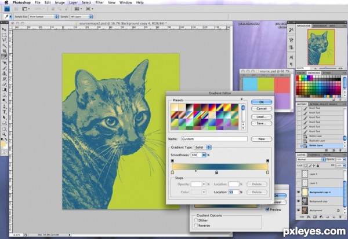Open the Filter menu
Image resolution: width=348 pixels, height=239 pixels.
click(99, 2)
